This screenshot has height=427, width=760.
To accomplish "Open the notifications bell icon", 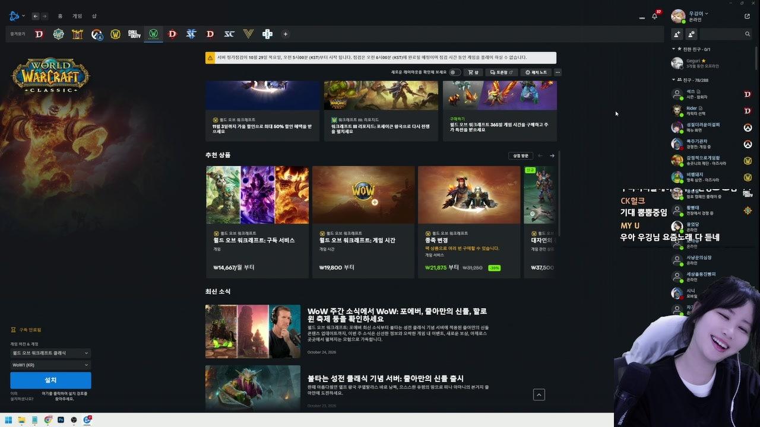I will [654, 17].
